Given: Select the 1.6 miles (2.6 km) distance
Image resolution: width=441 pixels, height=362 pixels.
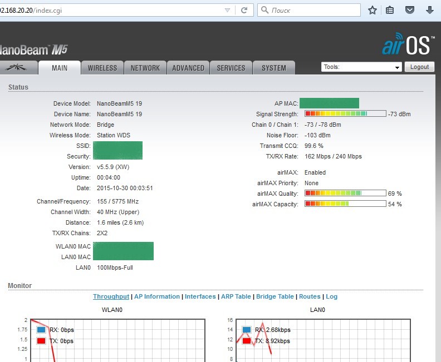Looking at the screenshot, I should (120, 222).
